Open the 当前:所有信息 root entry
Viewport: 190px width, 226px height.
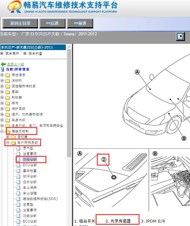18,69
